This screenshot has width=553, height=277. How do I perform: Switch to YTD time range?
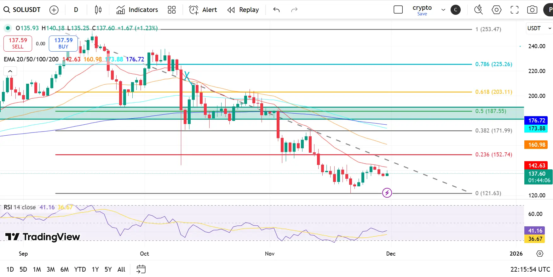80,269
